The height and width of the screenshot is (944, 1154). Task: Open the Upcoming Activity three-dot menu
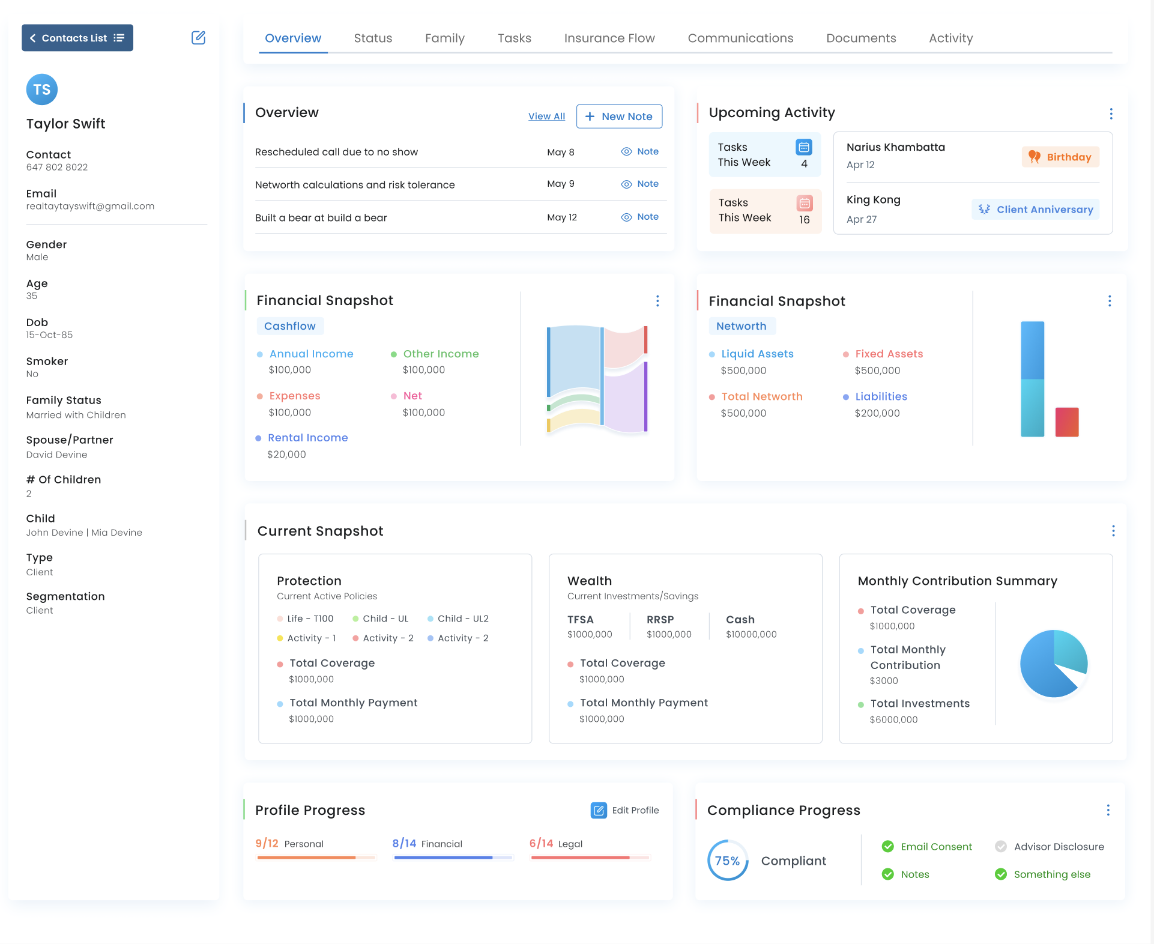click(1111, 113)
